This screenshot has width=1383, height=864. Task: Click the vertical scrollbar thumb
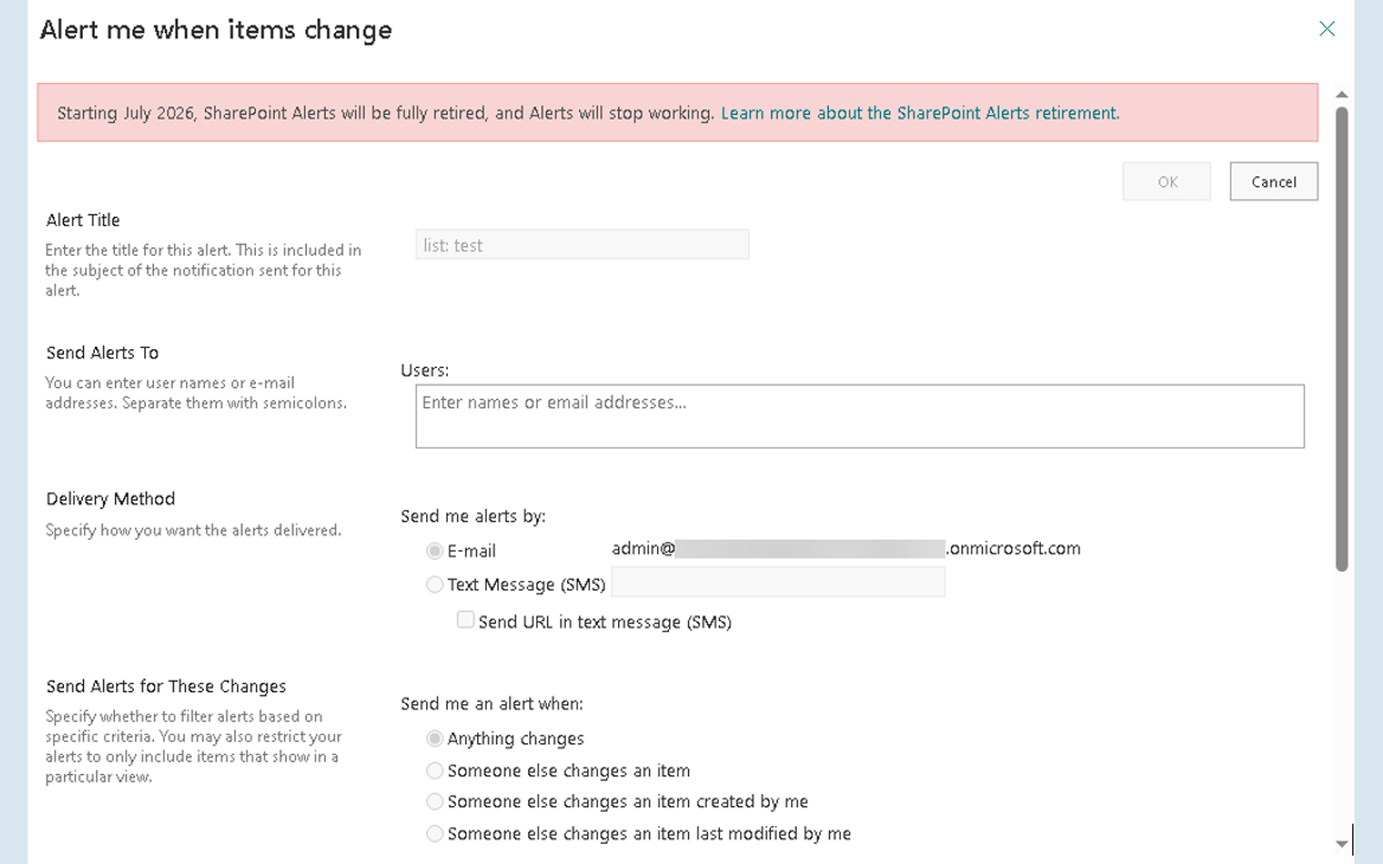[1342, 339]
